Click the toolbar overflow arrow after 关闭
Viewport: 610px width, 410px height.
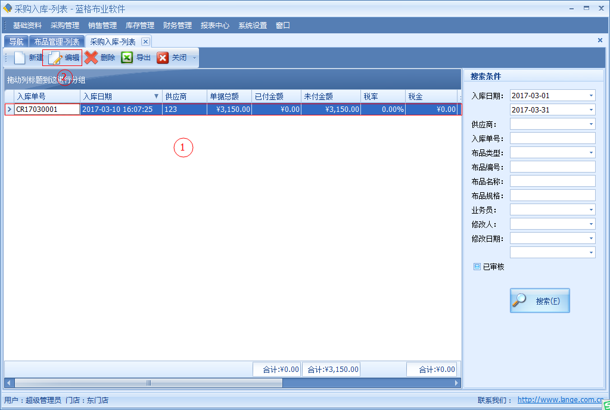click(194, 58)
